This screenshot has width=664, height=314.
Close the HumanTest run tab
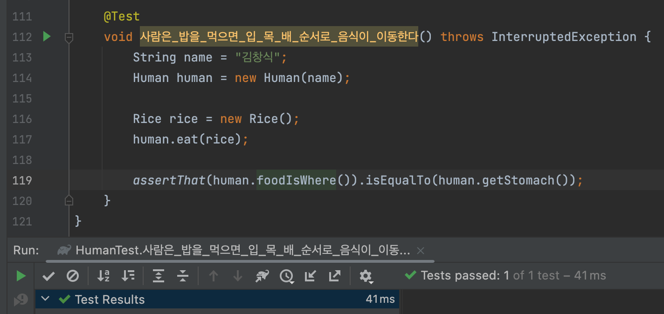click(421, 251)
